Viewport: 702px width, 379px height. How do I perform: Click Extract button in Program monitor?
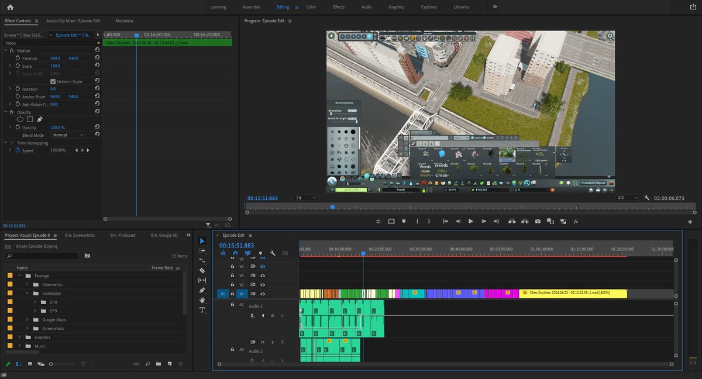[525, 221]
